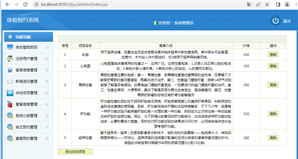Screen dimensions: 298x159
Task: Click the 项目名称 column header
Action: pos(85,46)
